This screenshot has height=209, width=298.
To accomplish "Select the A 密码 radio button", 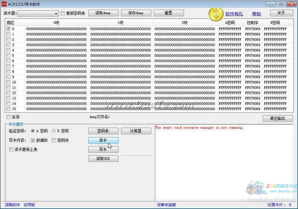I will coord(33,131).
